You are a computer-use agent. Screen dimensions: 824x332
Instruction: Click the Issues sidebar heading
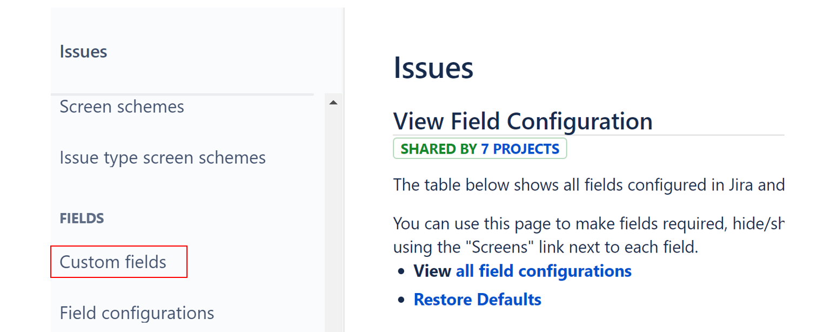point(83,51)
